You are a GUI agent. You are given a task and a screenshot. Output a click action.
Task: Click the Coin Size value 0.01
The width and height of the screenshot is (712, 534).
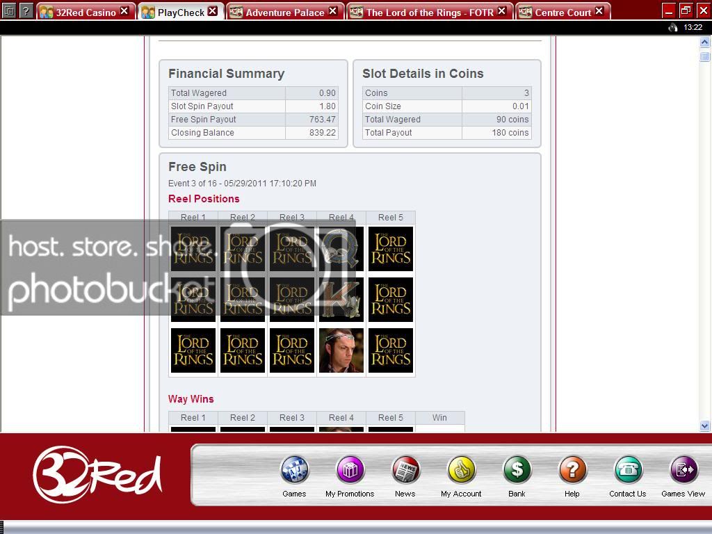[520, 106]
